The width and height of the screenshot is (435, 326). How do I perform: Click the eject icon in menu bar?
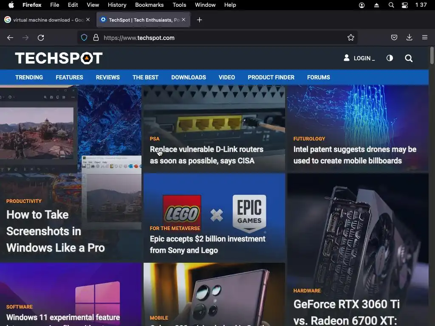click(376, 5)
